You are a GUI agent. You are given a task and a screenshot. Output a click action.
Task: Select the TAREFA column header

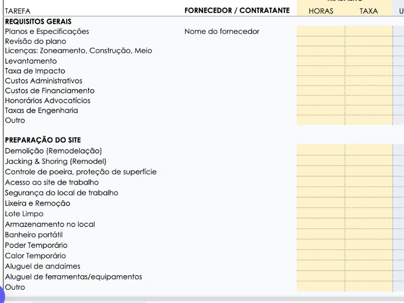click(x=18, y=11)
